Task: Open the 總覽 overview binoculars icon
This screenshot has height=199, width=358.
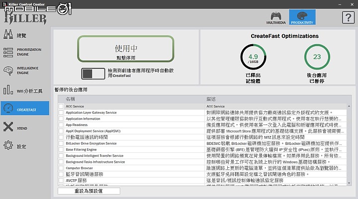Action: tap(8, 35)
